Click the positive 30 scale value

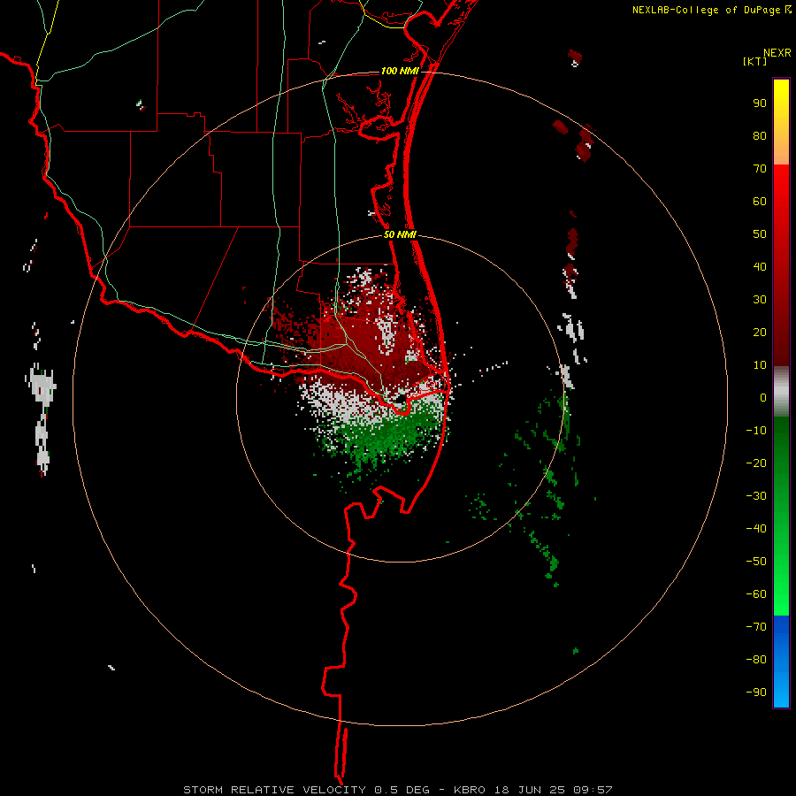coord(760,300)
